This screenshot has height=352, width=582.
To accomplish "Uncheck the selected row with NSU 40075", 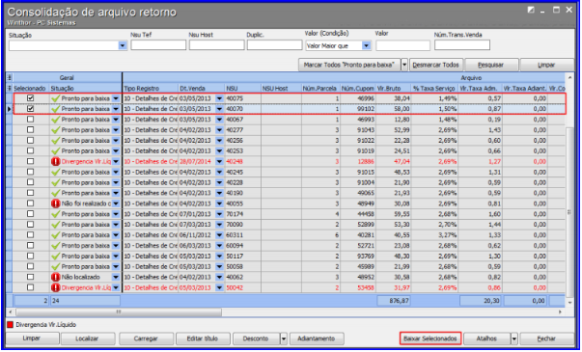I will click(31, 98).
